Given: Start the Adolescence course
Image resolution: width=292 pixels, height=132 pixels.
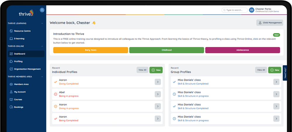Looking at the screenshot, I should point(242,50).
